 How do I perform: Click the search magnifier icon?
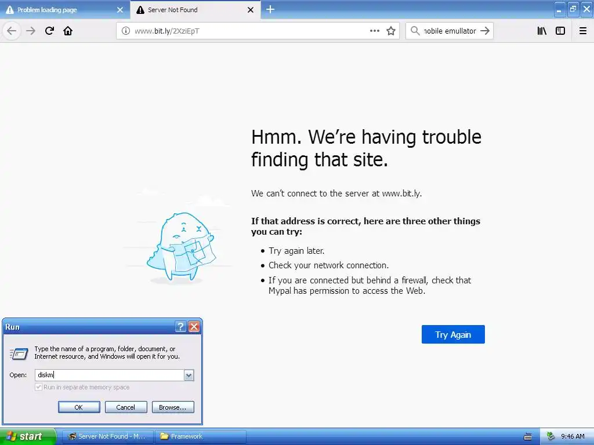415,31
